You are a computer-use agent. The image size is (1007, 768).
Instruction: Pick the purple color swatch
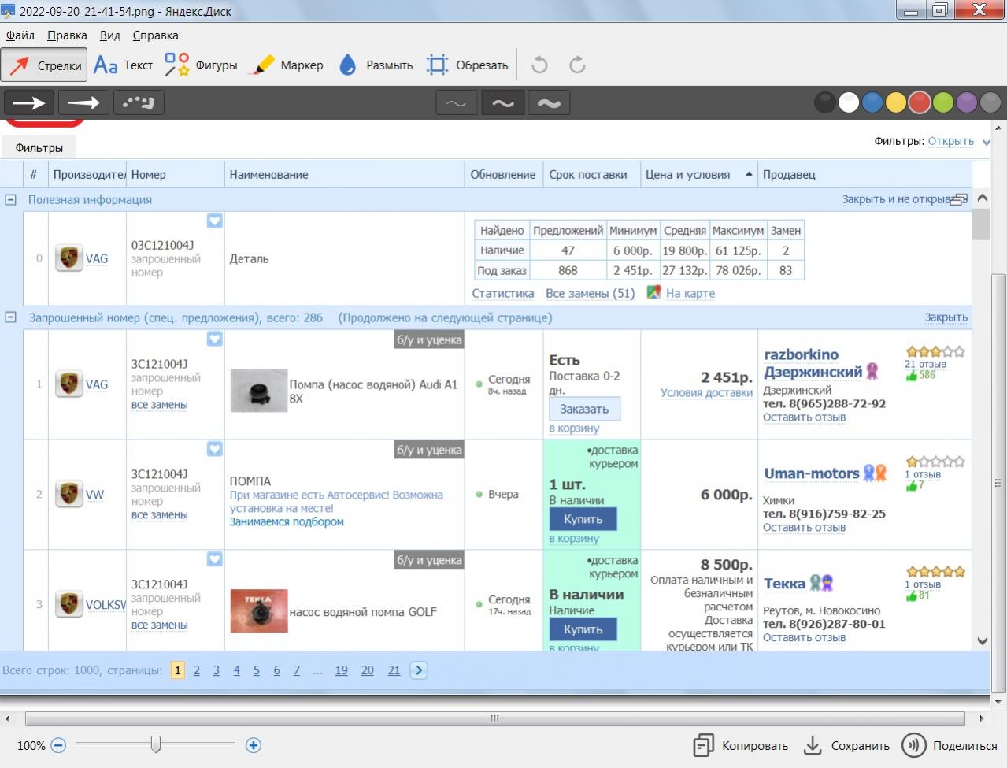tap(967, 102)
